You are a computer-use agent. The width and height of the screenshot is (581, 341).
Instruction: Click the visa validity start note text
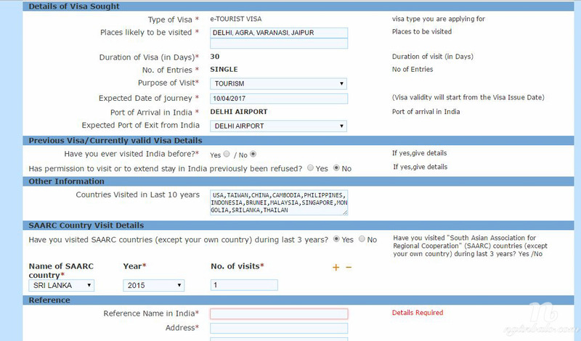[468, 97]
